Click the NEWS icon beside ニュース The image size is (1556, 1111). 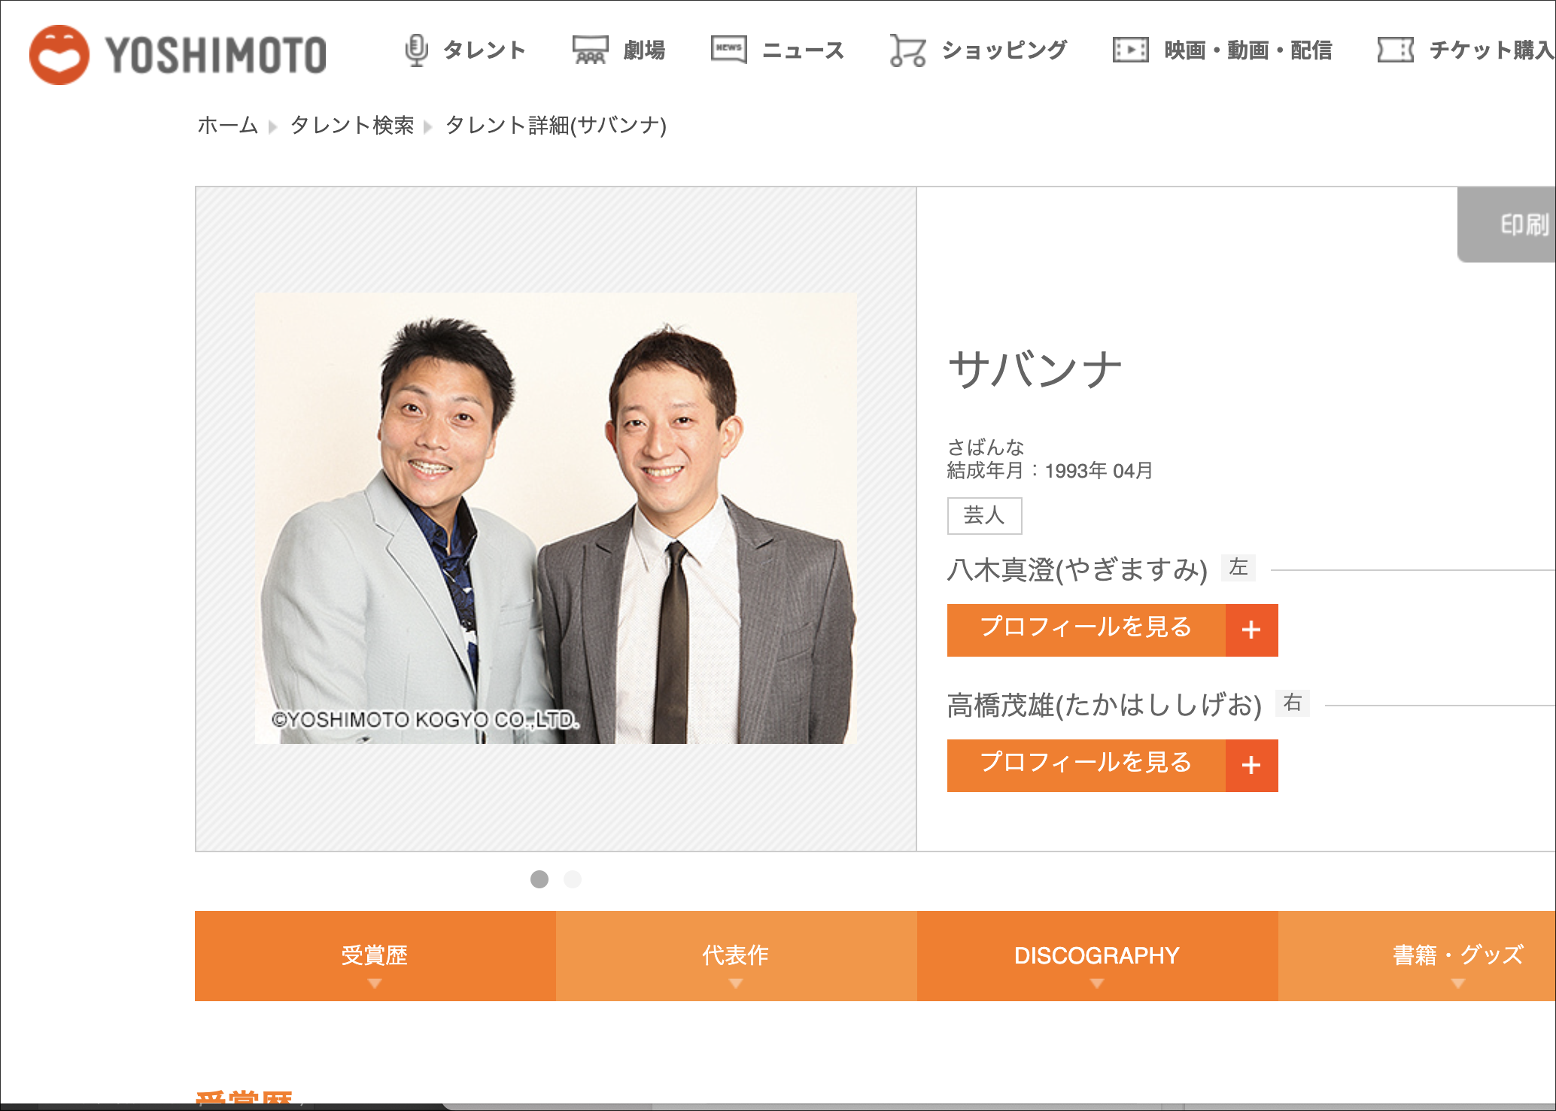[728, 50]
